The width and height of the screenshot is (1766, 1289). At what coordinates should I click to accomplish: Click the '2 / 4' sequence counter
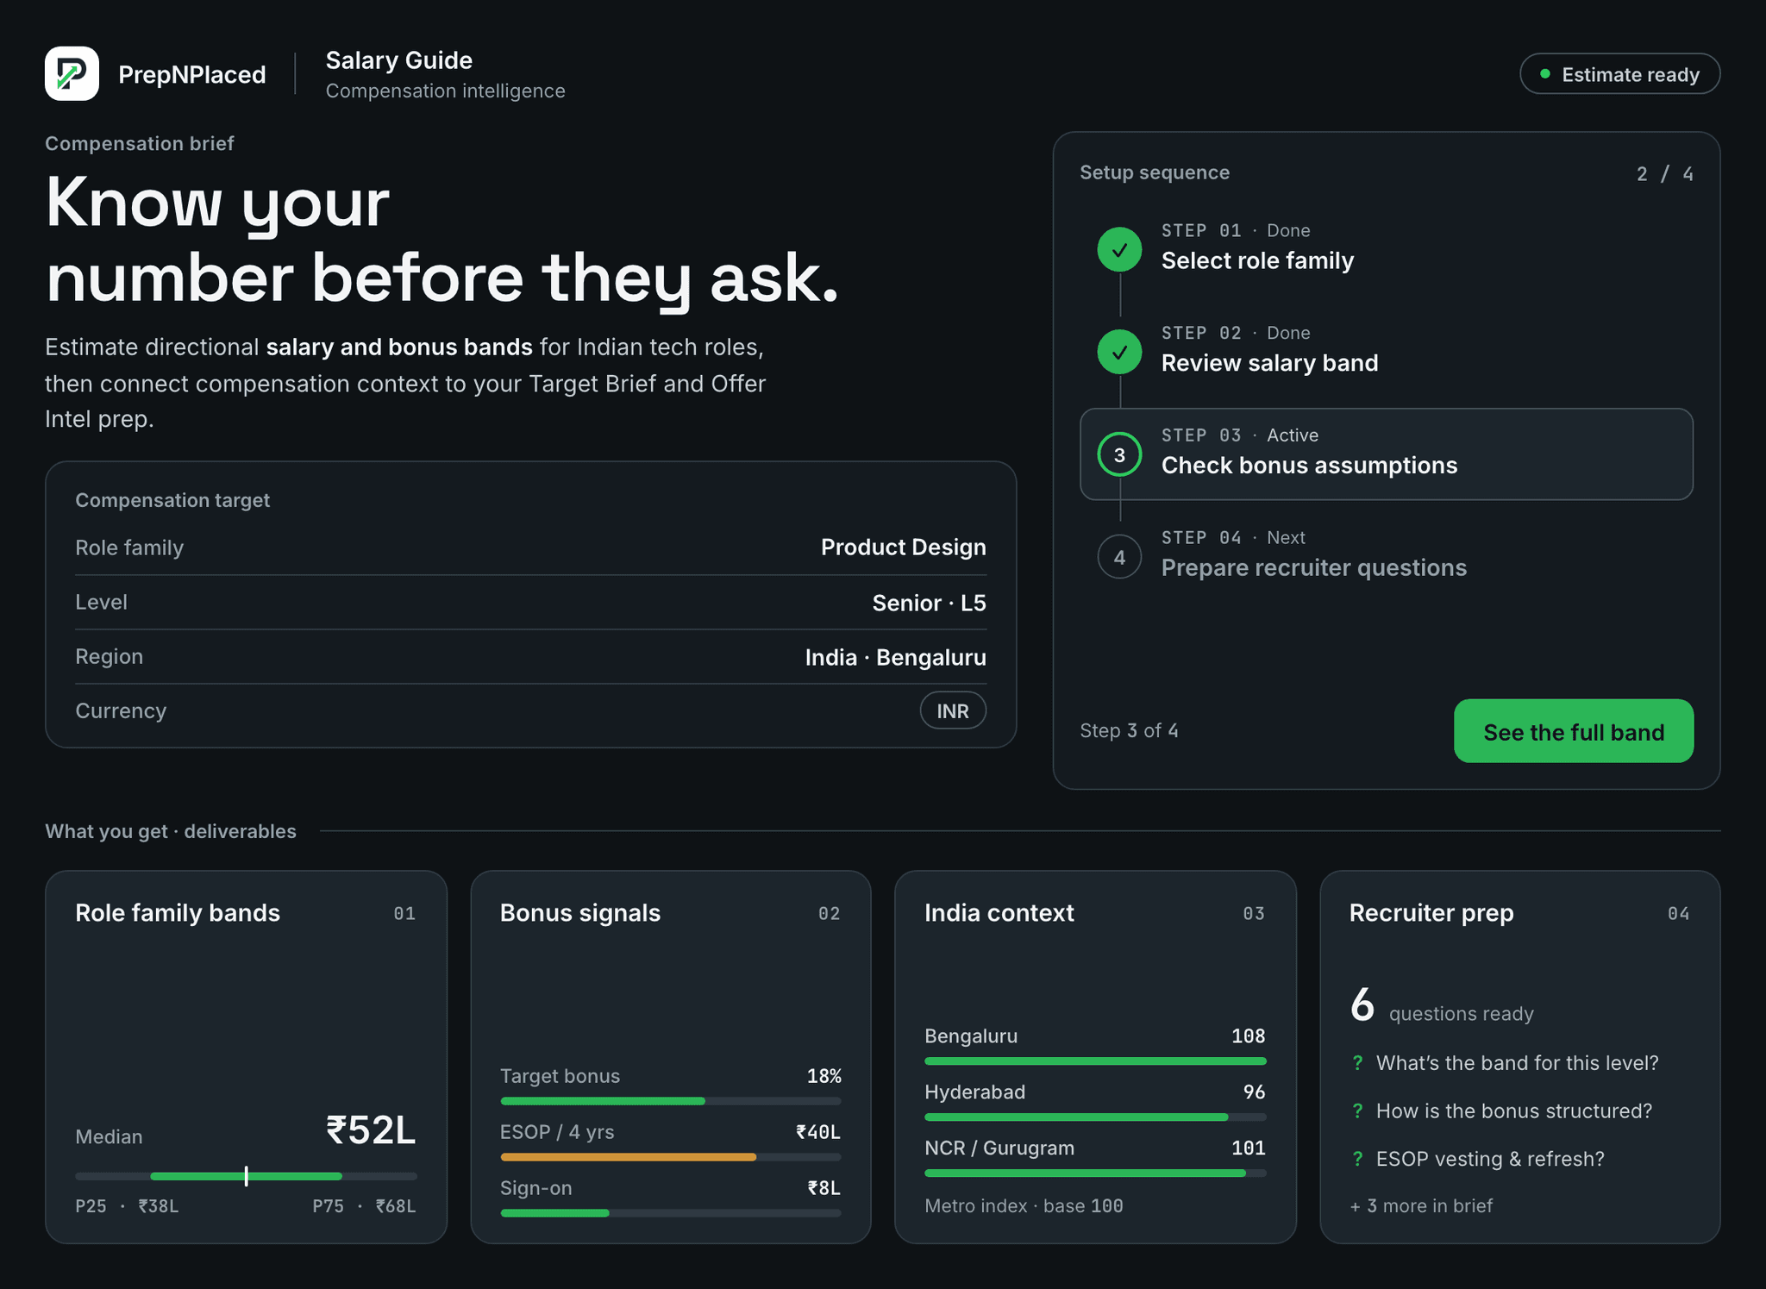(x=1665, y=174)
